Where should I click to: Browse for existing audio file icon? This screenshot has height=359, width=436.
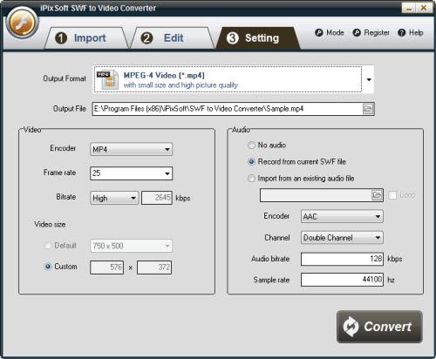(x=377, y=195)
